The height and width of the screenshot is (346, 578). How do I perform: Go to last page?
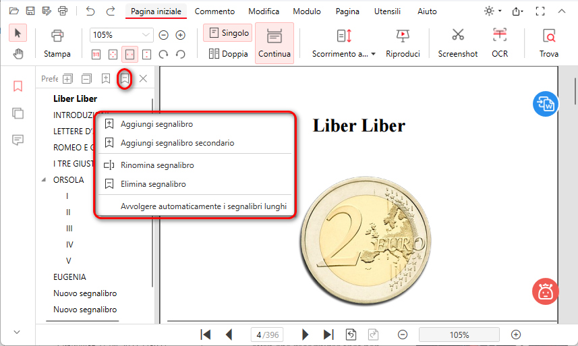(x=328, y=335)
